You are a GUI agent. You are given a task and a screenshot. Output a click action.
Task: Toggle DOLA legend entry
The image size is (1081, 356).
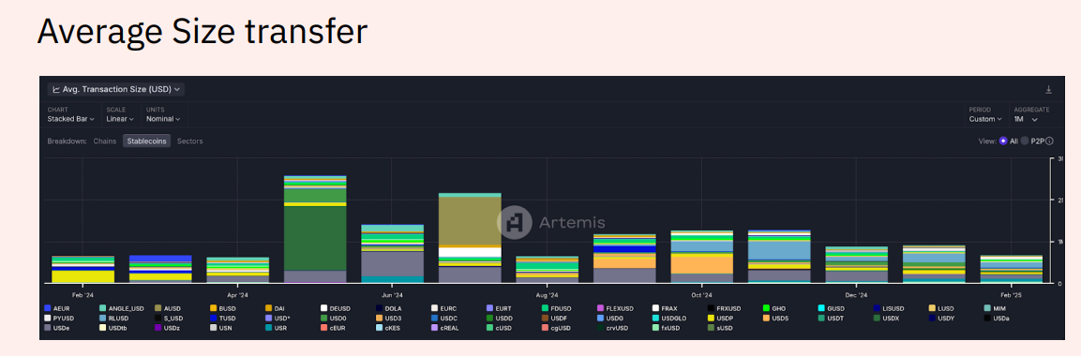(x=390, y=308)
